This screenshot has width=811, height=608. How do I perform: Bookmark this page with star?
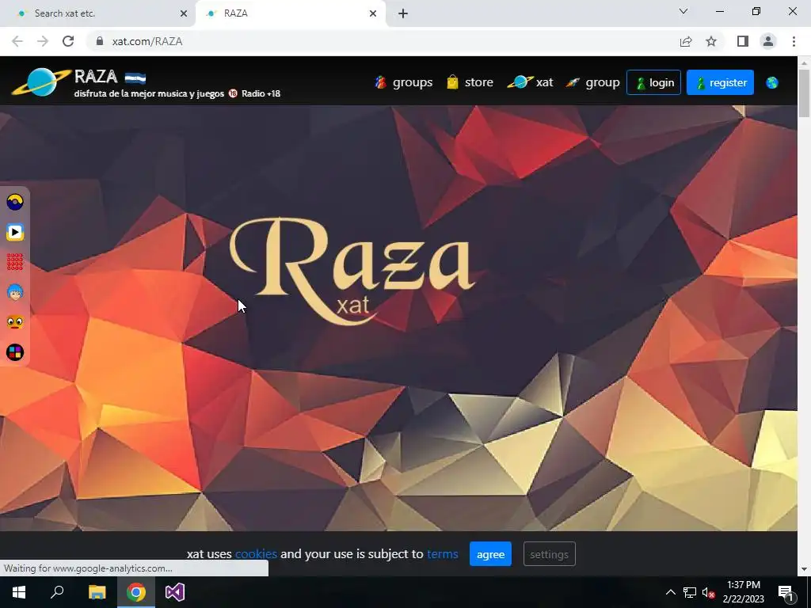pyautogui.click(x=711, y=41)
